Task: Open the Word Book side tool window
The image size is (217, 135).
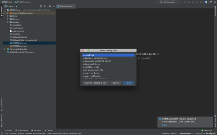Action: [215, 121]
